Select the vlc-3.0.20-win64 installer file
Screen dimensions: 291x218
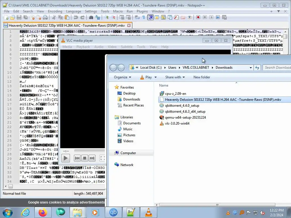[177, 123]
